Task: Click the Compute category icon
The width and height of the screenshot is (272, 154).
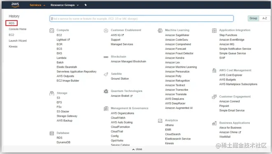Action: point(52,31)
